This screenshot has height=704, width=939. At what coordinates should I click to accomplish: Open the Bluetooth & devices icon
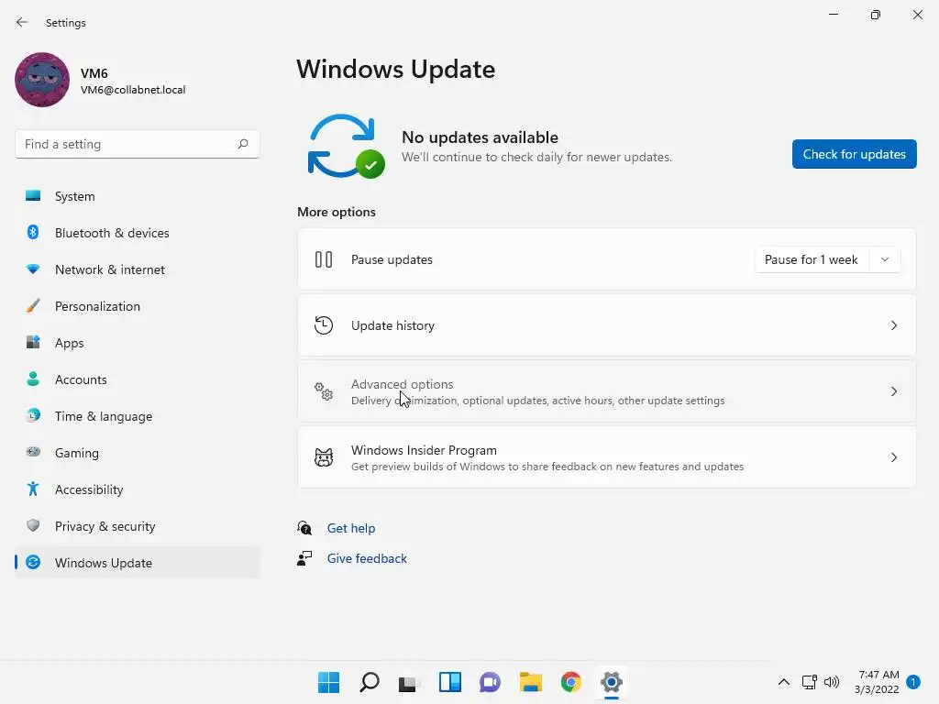(33, 232)
